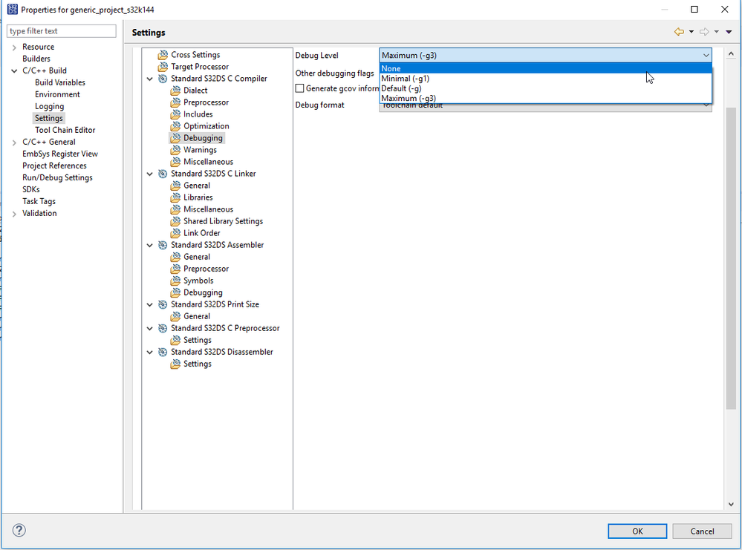Click the Symbols settings icon

click(x=175, y=281)
